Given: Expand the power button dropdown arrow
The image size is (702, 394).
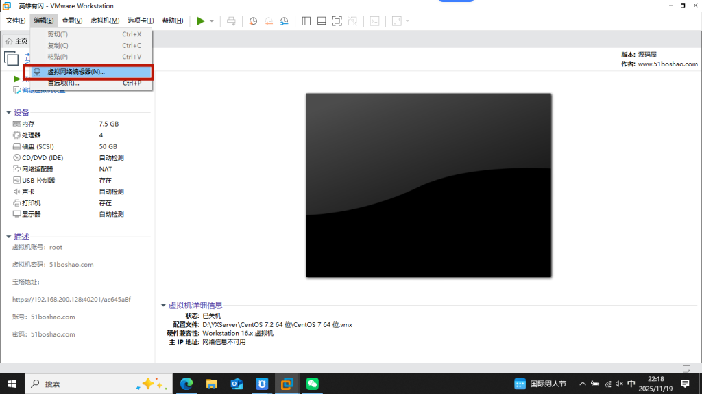Looking at the screenshot, I should [211, 21].
